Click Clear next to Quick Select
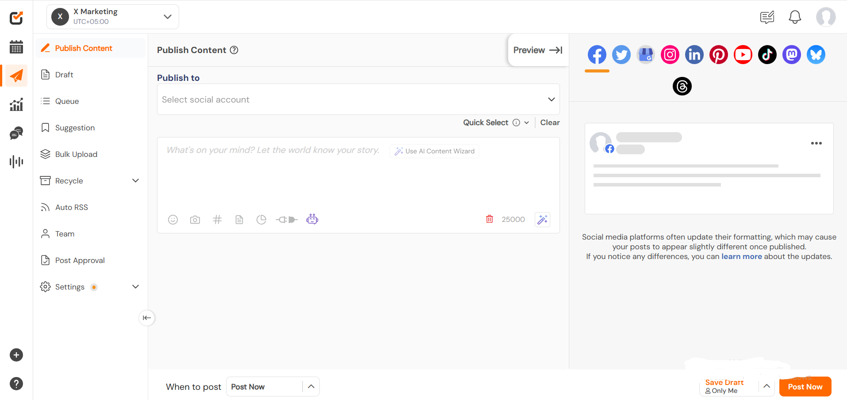 click(x=550, y=123)
